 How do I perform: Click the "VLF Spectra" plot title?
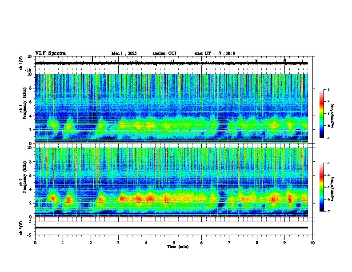pos(50,53)
